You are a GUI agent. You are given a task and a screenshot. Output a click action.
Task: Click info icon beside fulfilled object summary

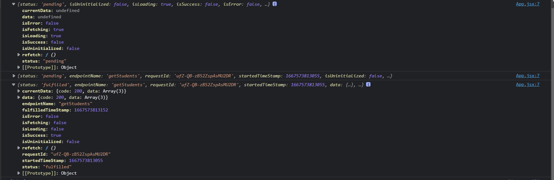click(368, 85)
